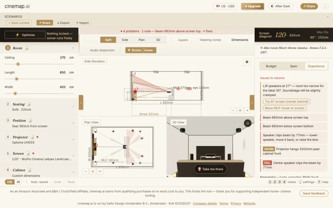Click Take me there in 3D View
This screenshot has height=208, width=333.
[211, 169]
